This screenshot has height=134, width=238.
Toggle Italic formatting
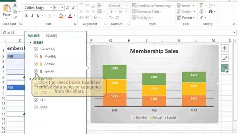pos(32,16)
